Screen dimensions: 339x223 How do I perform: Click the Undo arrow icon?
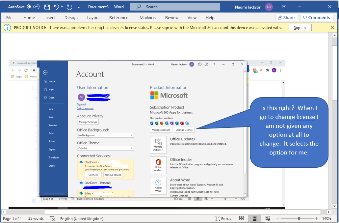[x=56, y=7]
